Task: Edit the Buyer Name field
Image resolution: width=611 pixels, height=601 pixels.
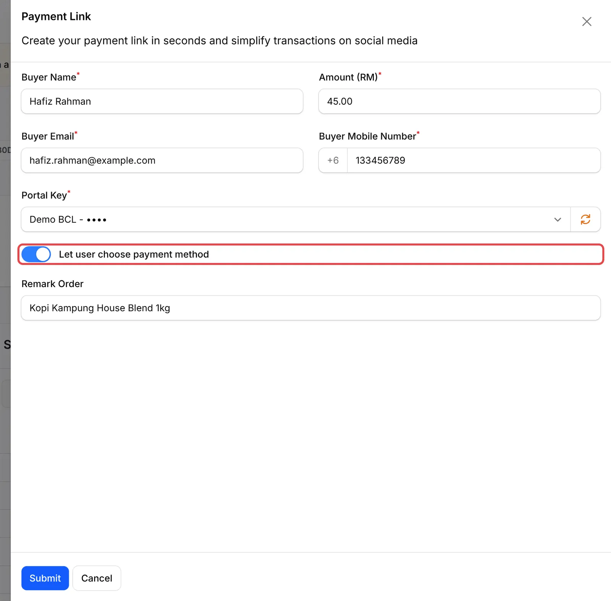Action: pos(162,101)
